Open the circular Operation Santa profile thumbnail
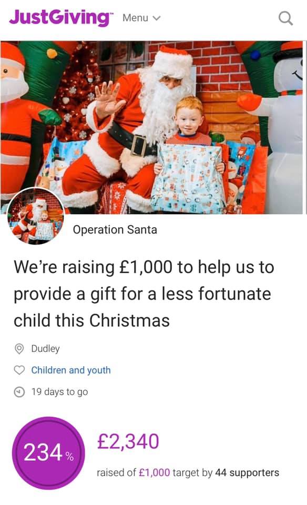The width and height of the screenshot is (307, 505). (x=36, y=216)
